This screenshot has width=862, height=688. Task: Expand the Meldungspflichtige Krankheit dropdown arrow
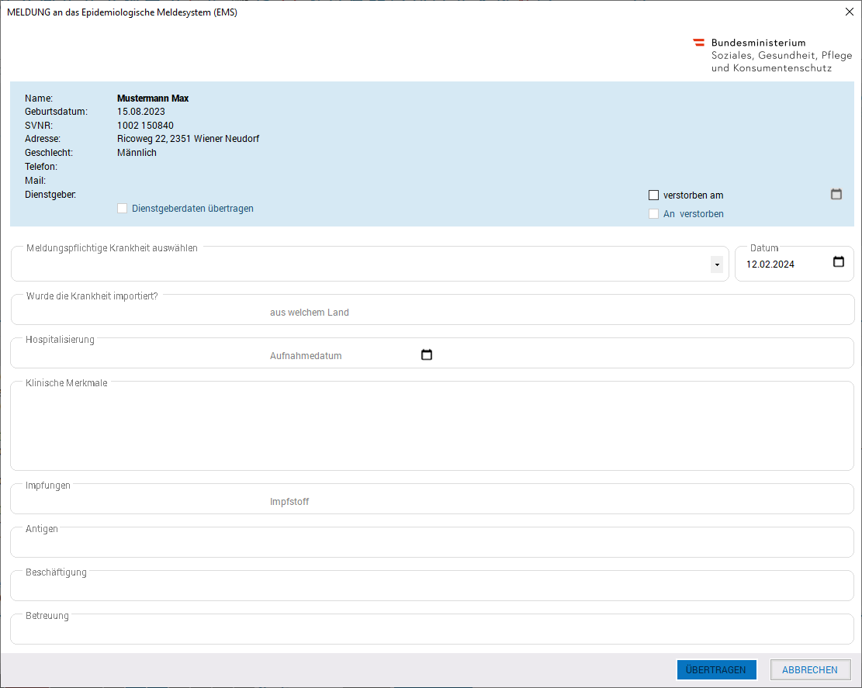[717, 264]
